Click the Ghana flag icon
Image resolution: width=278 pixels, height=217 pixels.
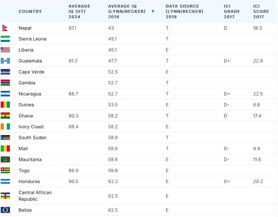(5, 116)
